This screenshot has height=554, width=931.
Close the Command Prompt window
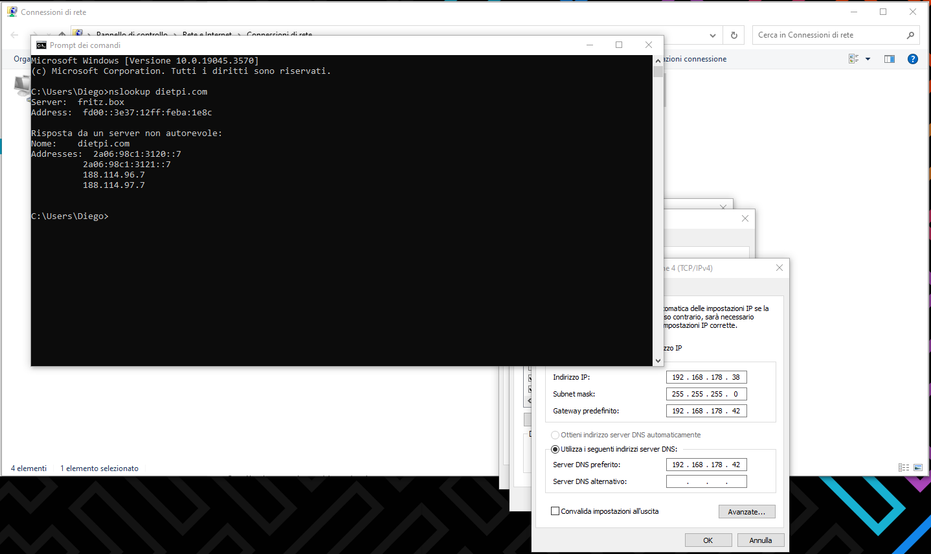click(x=649, y=45)
